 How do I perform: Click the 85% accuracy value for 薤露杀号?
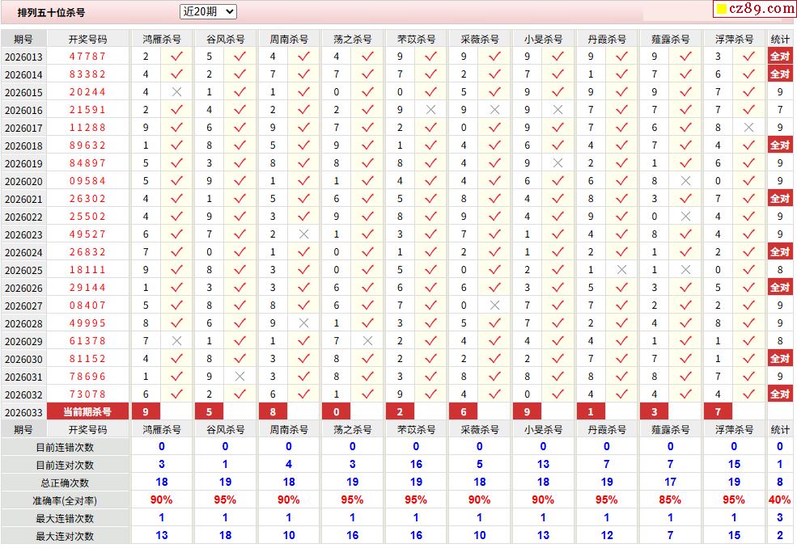(670, 500)
